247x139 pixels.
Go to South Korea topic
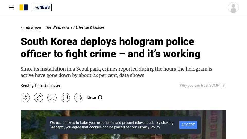click(31, 28)
